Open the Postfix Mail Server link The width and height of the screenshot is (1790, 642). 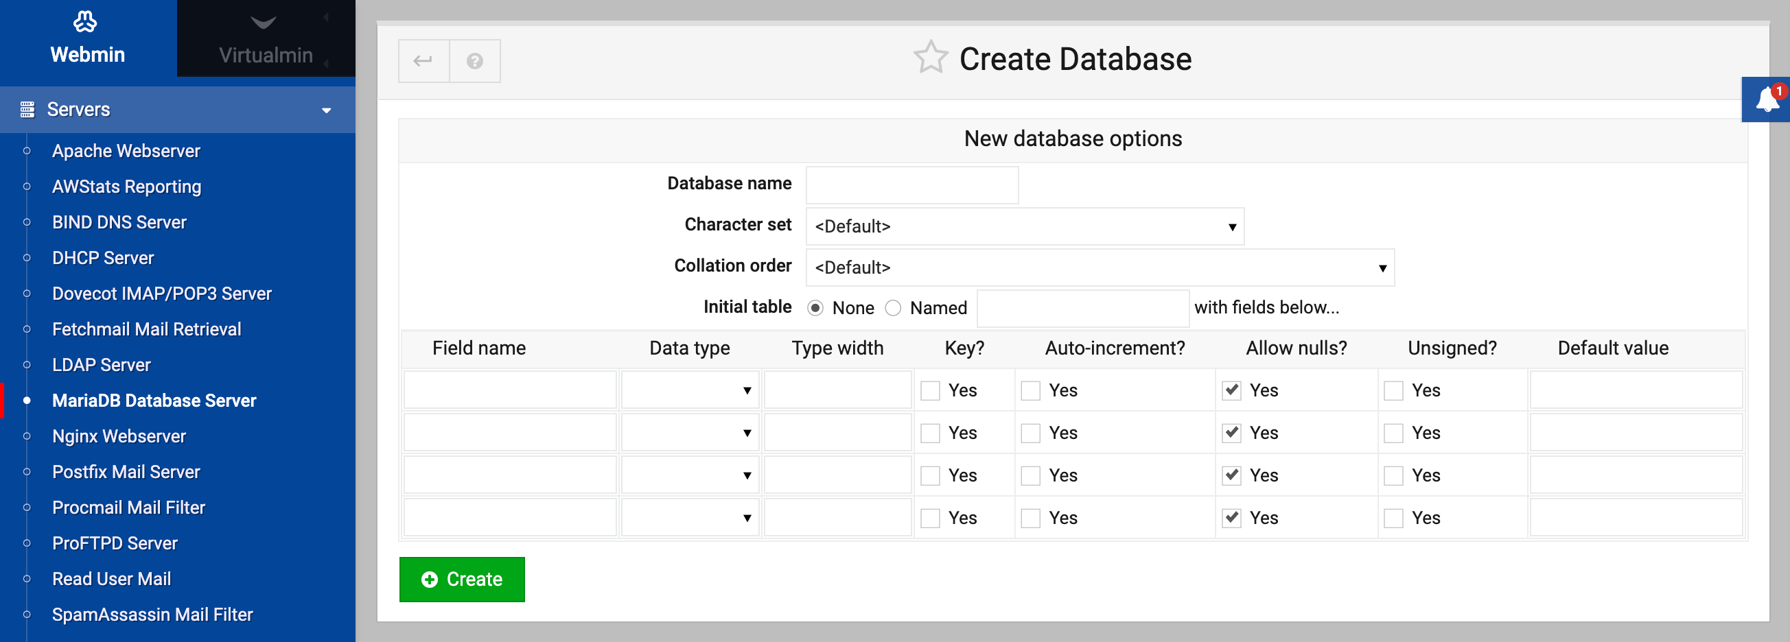pyautogui.click(x=126, y=472)
